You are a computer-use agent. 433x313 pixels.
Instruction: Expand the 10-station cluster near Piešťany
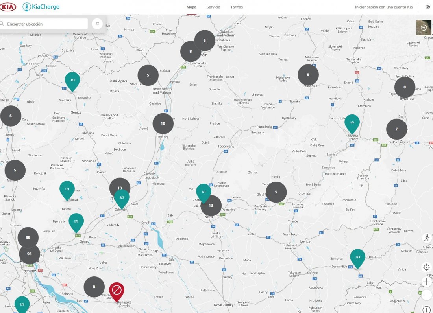pyautogui.click(x=163, y=123)
